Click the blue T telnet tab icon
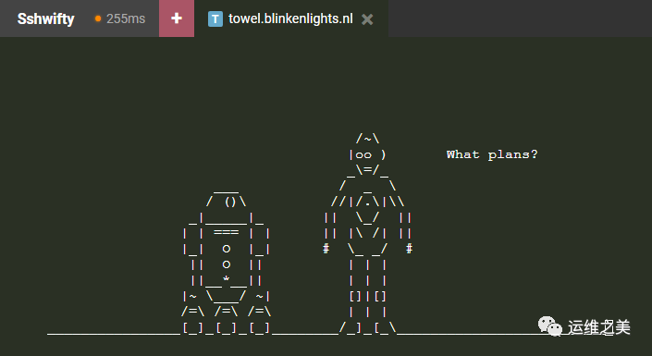 point(215,18)
